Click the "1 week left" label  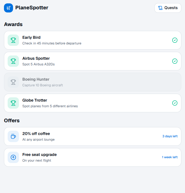coord(170,157)
